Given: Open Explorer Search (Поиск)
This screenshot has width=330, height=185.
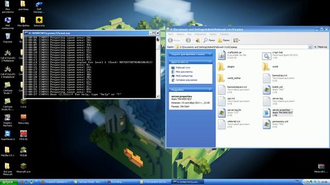Looking at the screenshot, I should pos(209,40).
